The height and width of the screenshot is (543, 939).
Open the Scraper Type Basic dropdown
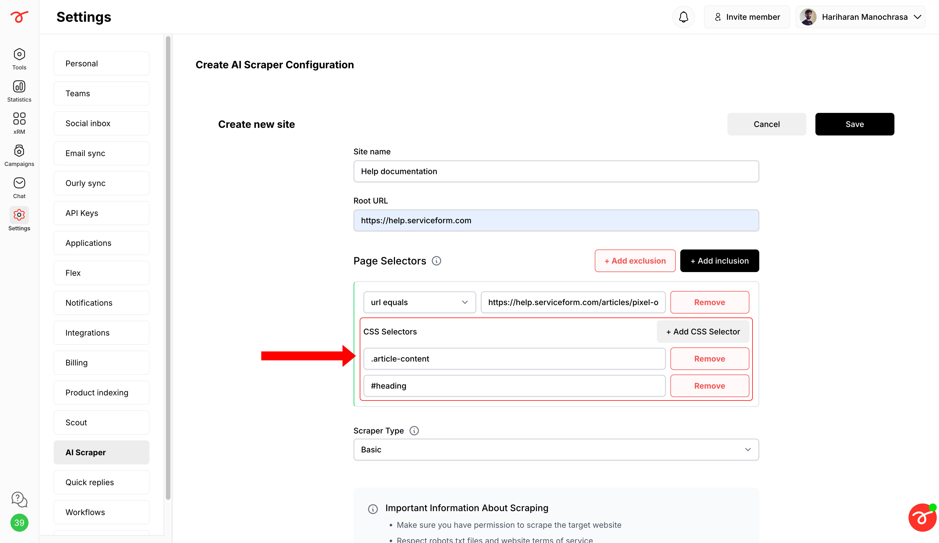(556, 450)
